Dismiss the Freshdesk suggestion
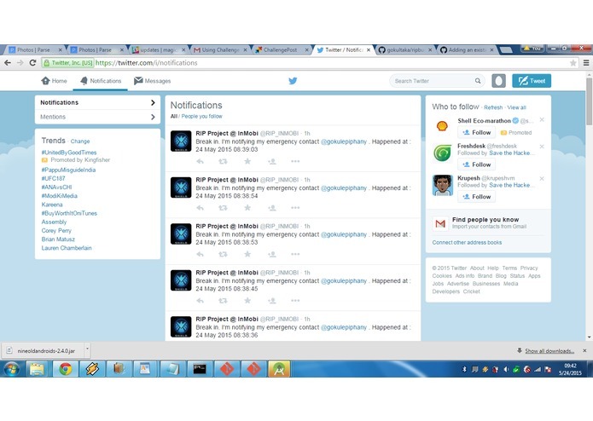The image size is (593, 421). pos(542,147)
